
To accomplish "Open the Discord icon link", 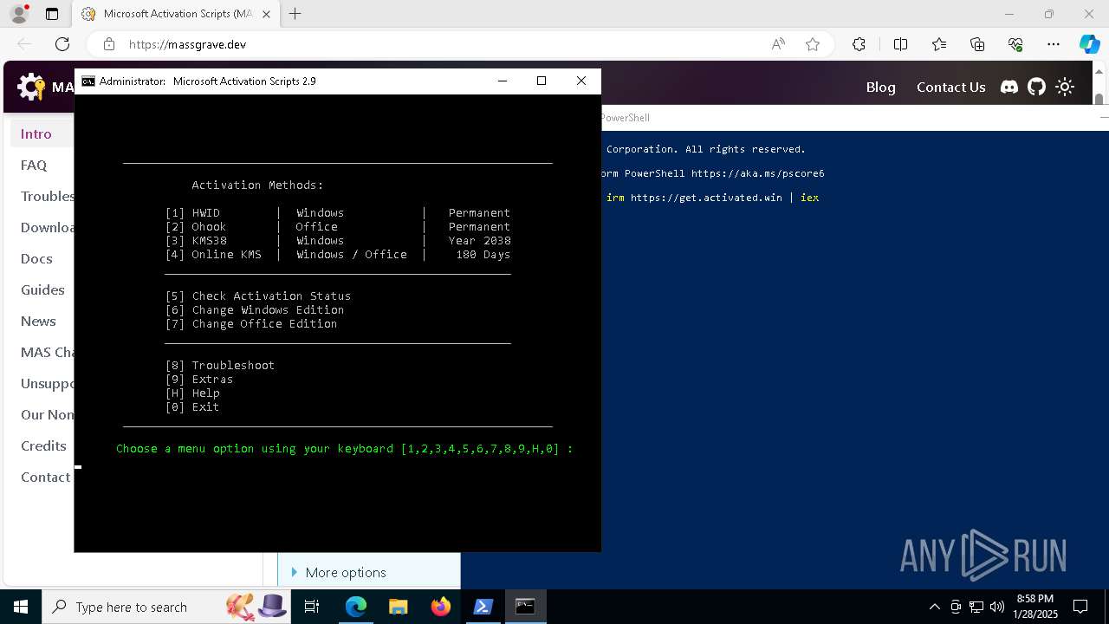I will pyautogui.click(x=1009, y=87).
